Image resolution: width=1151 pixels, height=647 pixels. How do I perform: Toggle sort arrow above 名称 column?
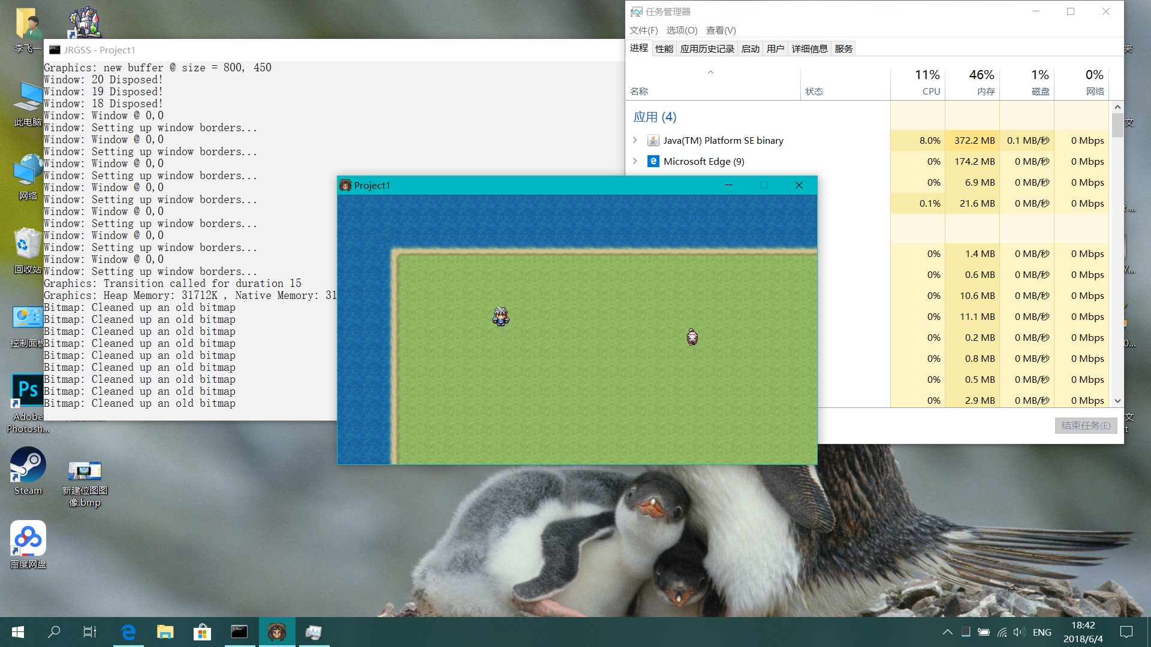pyautogui.click(x=710, y=72)
